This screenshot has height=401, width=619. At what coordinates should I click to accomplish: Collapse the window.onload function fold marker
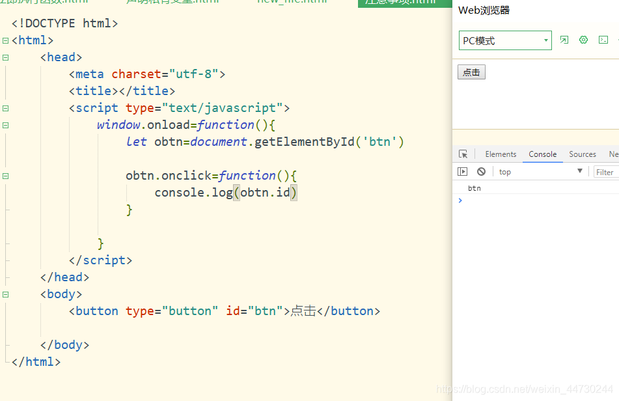(5, 126)
